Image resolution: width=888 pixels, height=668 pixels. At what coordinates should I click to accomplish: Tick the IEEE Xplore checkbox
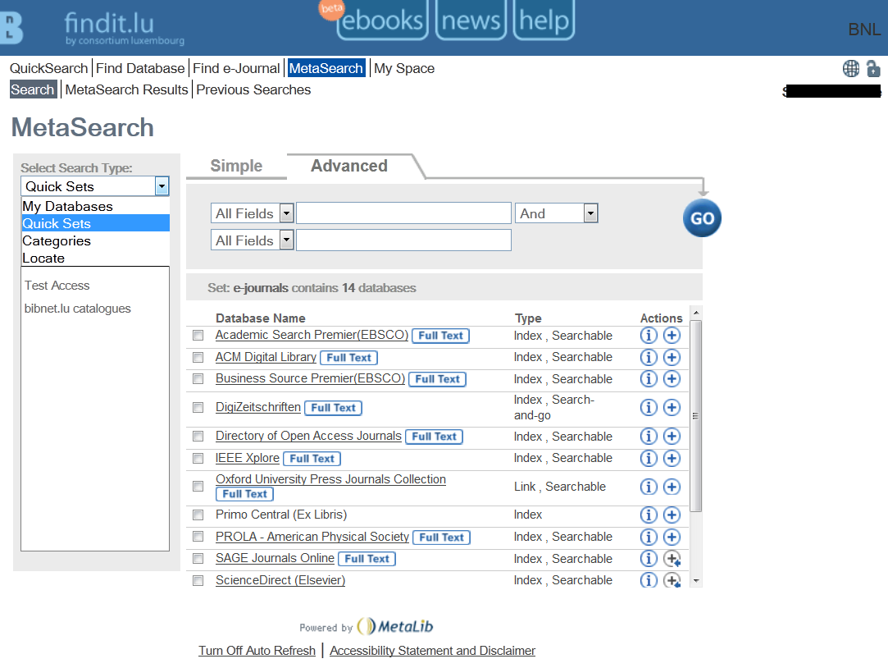[x=198, y=459]
